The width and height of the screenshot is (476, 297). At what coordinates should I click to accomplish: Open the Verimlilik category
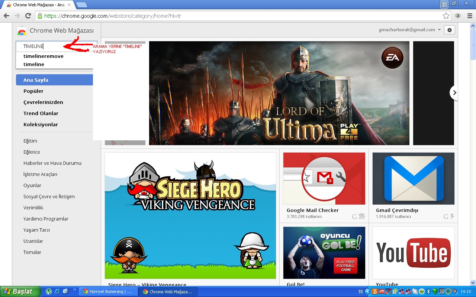click(x=33, y=208)
